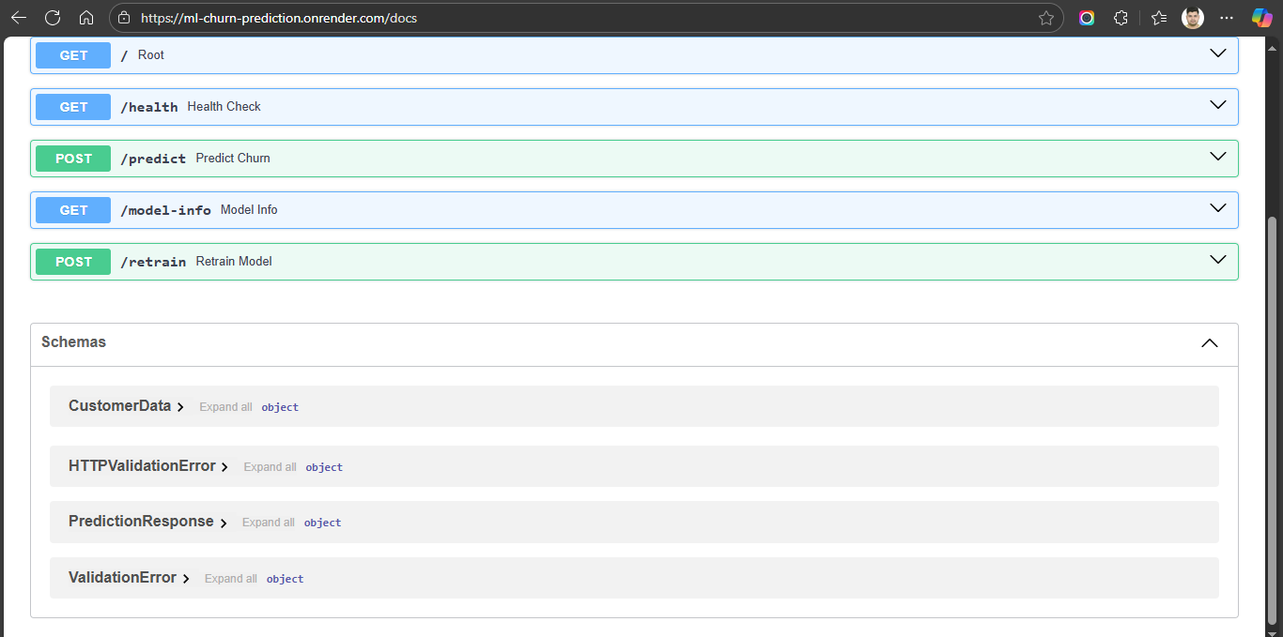Expand the GET /health endpoint chevron
The width and height of the screenshot is (1283, 637).
pyautogui.click(x=1218, y=105)
